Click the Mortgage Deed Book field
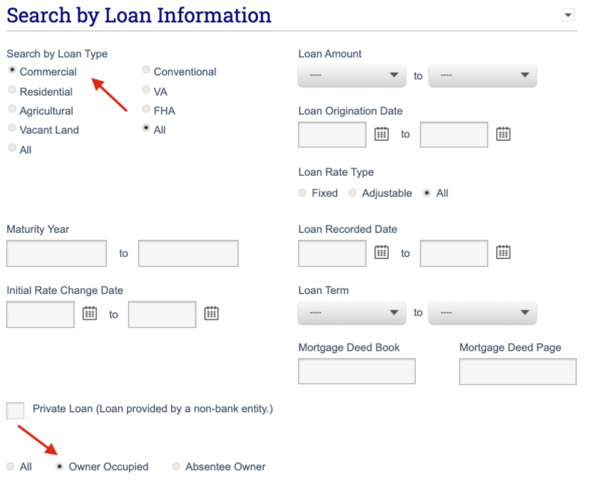This screenshot has width=589, height=490. [x=356, y=371]
